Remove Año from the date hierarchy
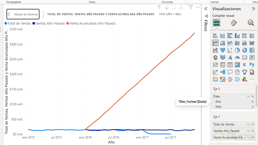Viewport: 258px width, 145px height. coord(253,102)
